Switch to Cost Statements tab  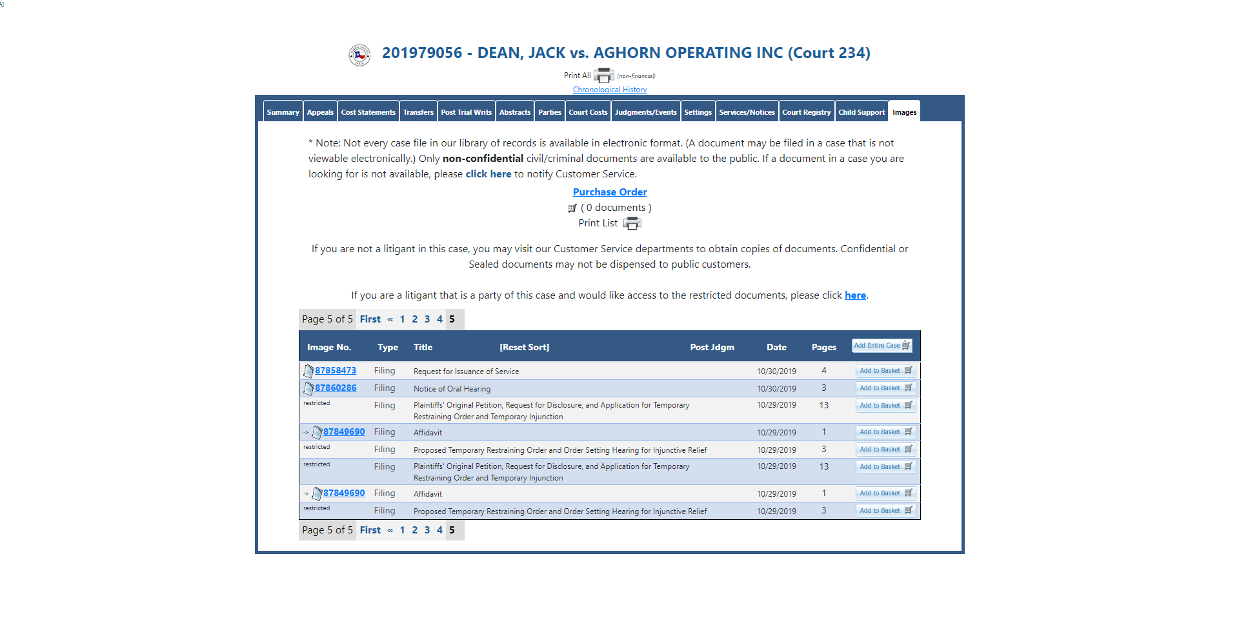368,112
